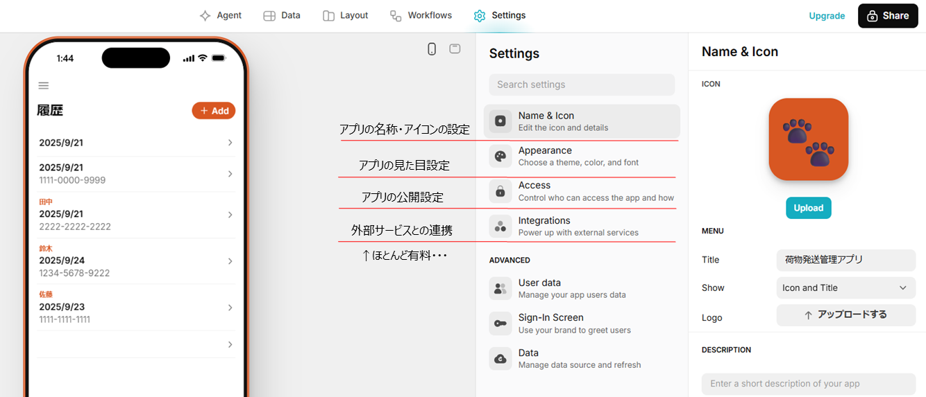Open User data advanced setting
Image resolution: width=926 pixels, height=397 pixels.
tap(582, 289)
